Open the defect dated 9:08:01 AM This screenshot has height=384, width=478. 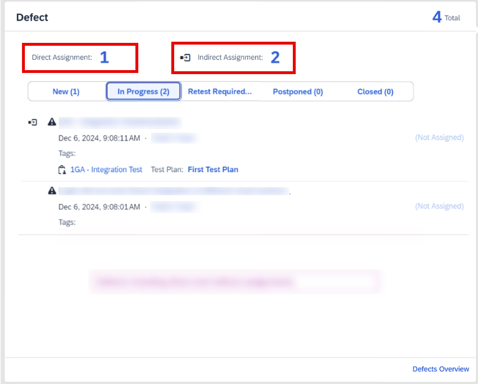(x=174, y=191)
